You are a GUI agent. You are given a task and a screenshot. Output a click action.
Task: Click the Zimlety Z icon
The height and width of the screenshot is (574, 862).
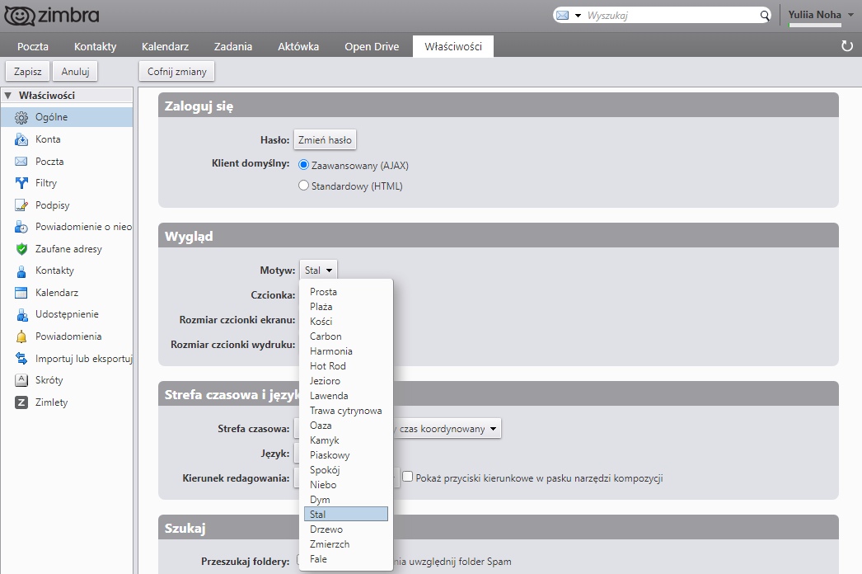[21, 402]
